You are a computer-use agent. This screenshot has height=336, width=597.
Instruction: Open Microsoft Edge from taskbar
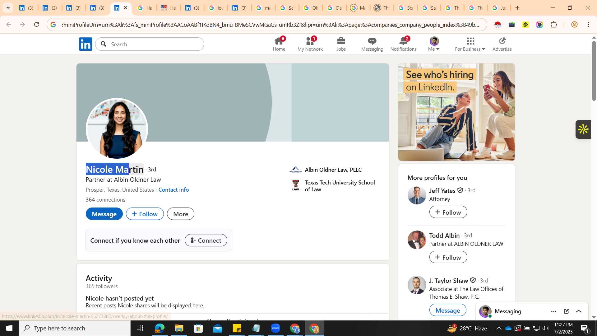point(160,328)
